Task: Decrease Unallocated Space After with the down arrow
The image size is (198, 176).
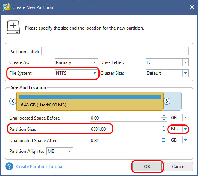Action: (x=164, y=142)
